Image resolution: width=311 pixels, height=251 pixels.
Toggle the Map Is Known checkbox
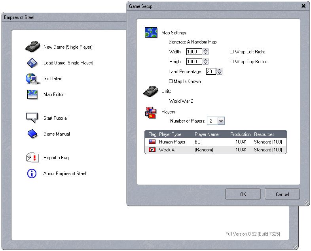tap(171, 81)
